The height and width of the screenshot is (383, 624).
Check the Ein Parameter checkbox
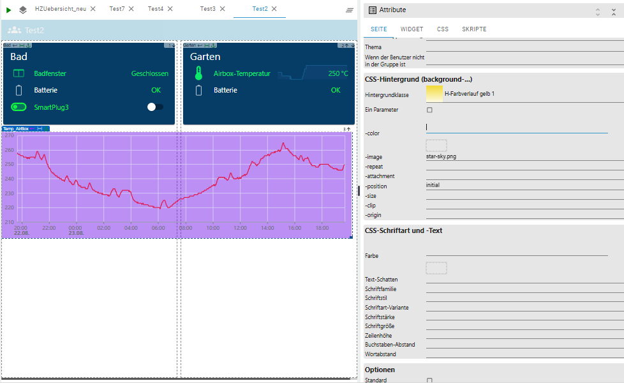pyautogui.click(x=429, y=110)
